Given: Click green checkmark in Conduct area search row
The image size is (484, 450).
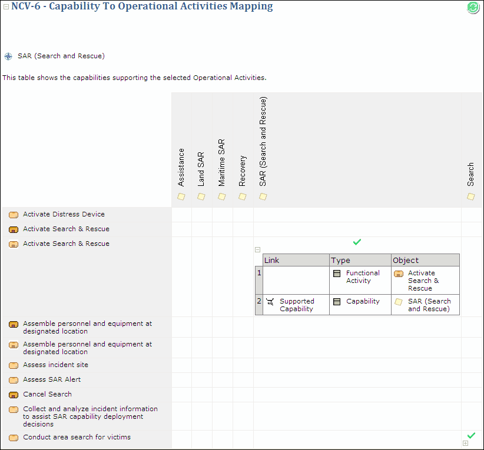Looking at the screenshot, I should pyautogui.click(x=470, y=436).
